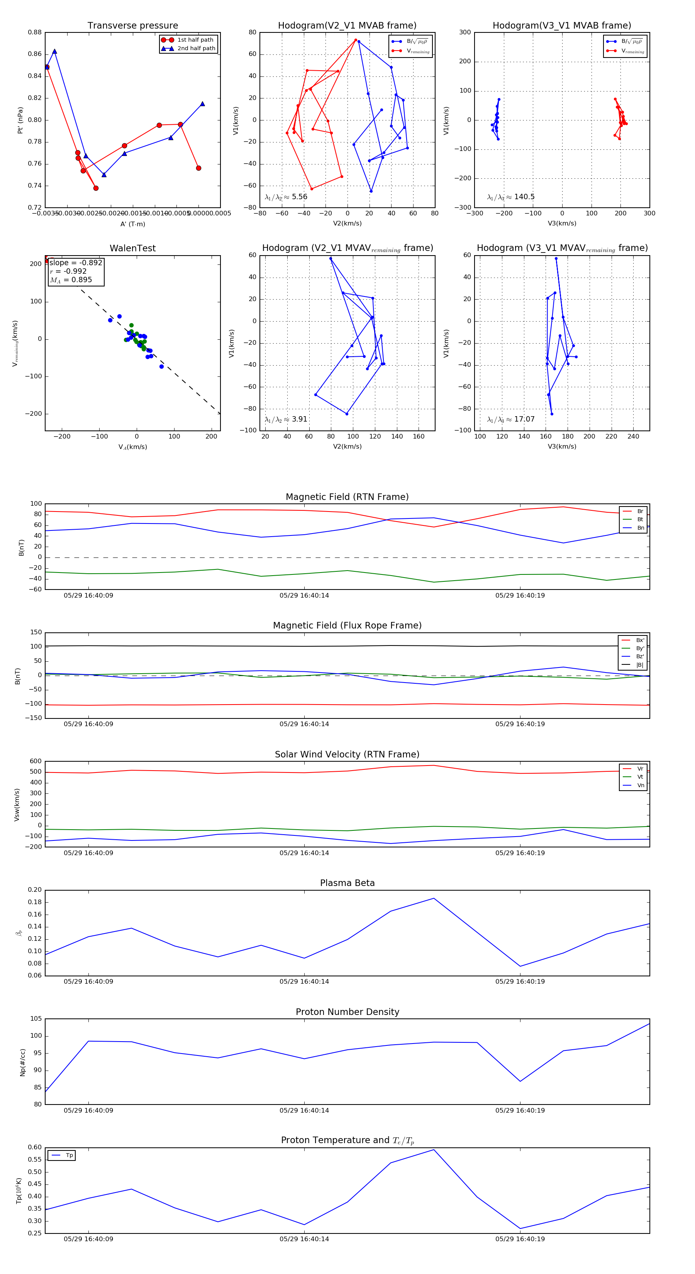Click eigenvalue ratio 5.56 label
This screenshot has width=695, height=1274.
click(x=286, y=197)
